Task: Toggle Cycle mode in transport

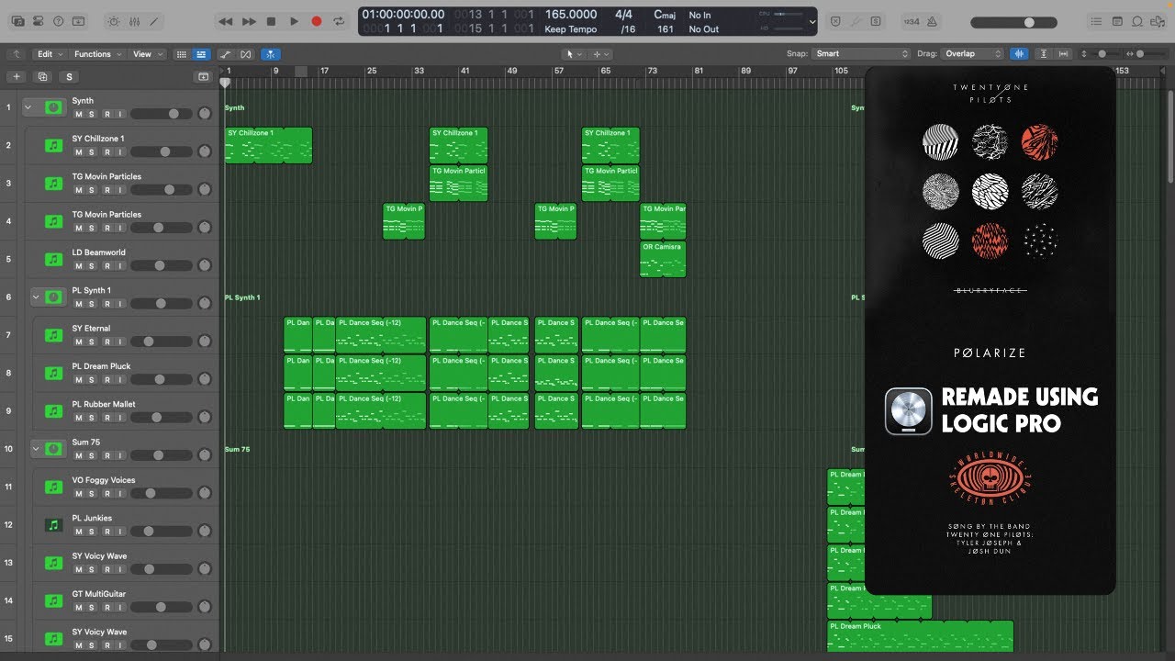Action: pos(340,21)
